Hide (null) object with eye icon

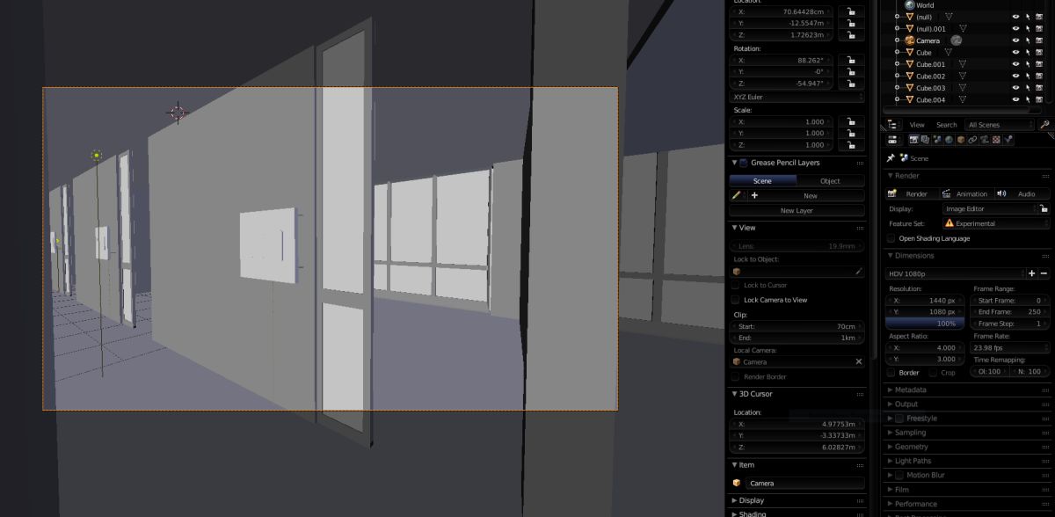(1015, 17)
